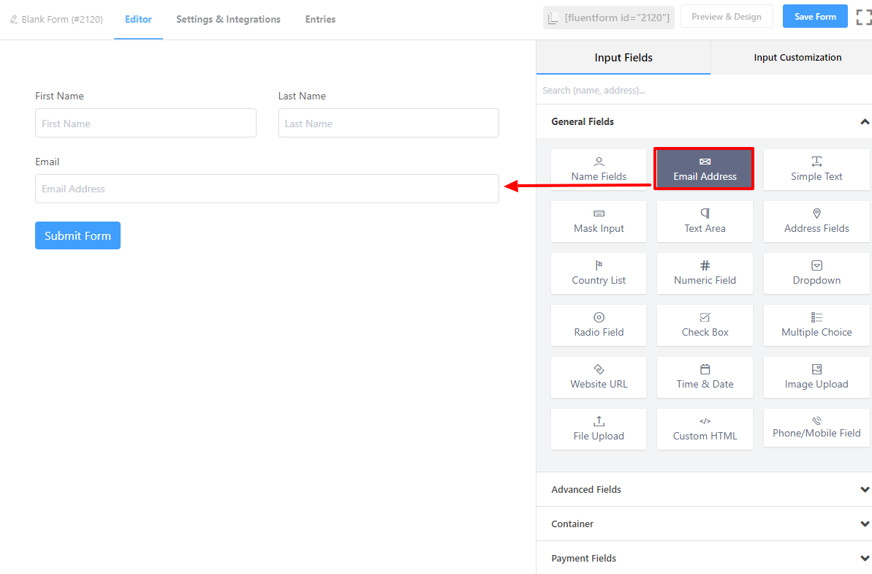Add the Address Fields element
This screenshot has height=574, width=872.
click(816, 222)
